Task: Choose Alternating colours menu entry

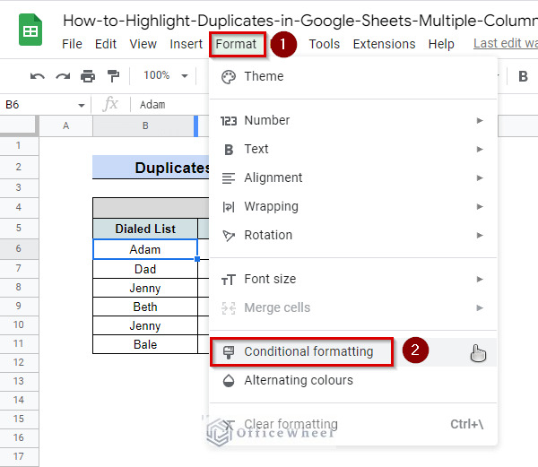Action: coord(299,380)
